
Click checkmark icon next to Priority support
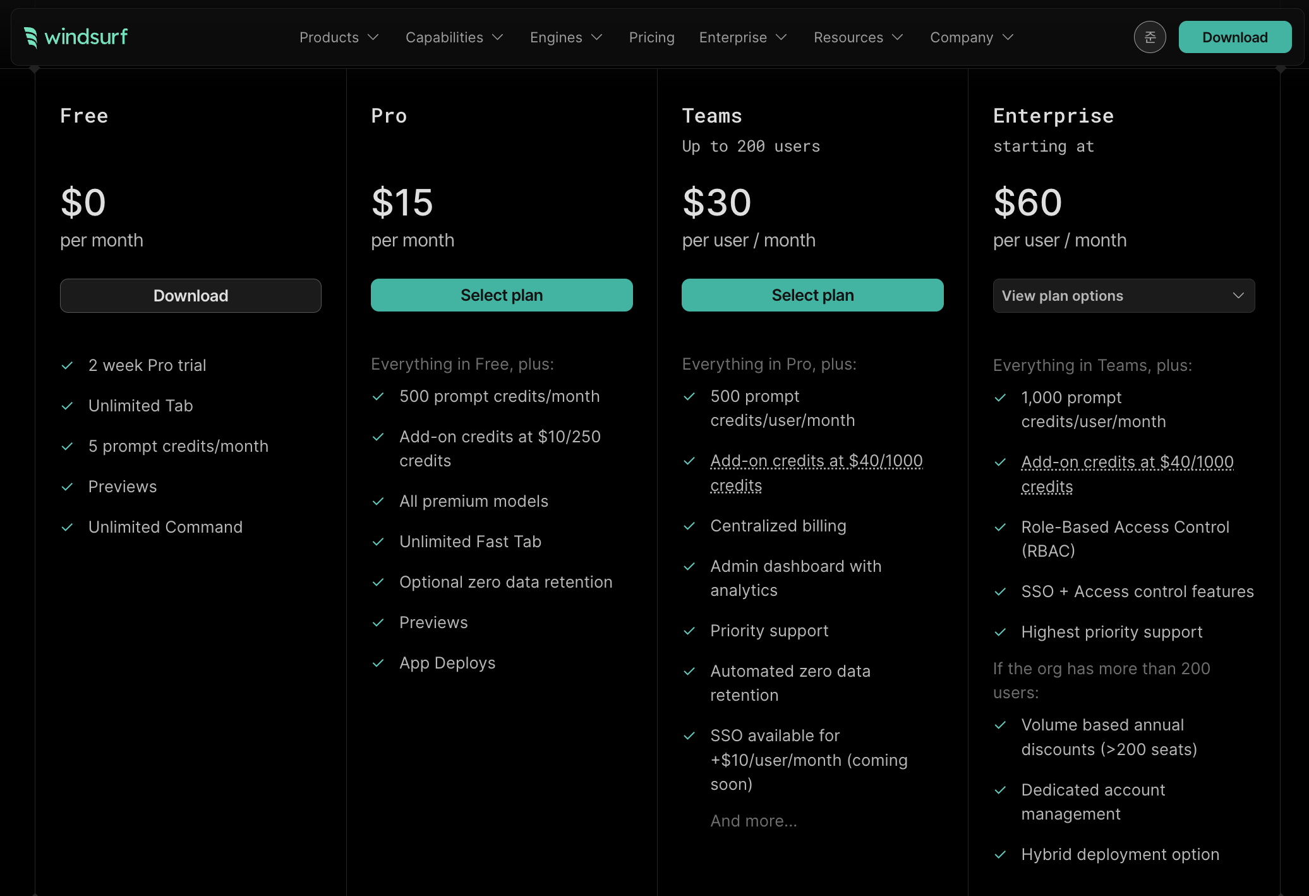pyautogui.click(x=689, y=631)
